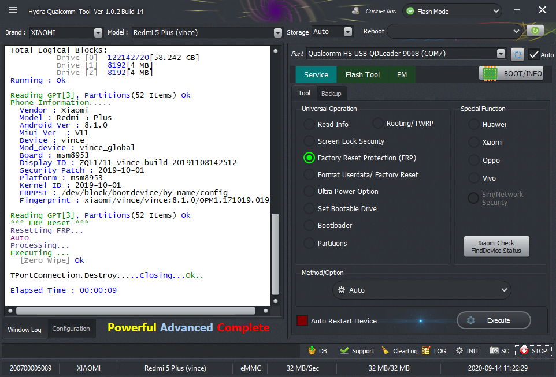Click Xiaomi Check FindDevice Status button
Screen dimensions: 556x377
496,247
